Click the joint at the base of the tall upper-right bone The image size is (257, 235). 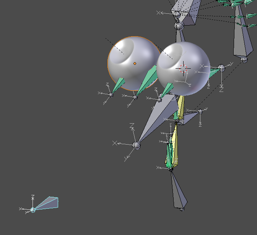[x=244, y=60]
